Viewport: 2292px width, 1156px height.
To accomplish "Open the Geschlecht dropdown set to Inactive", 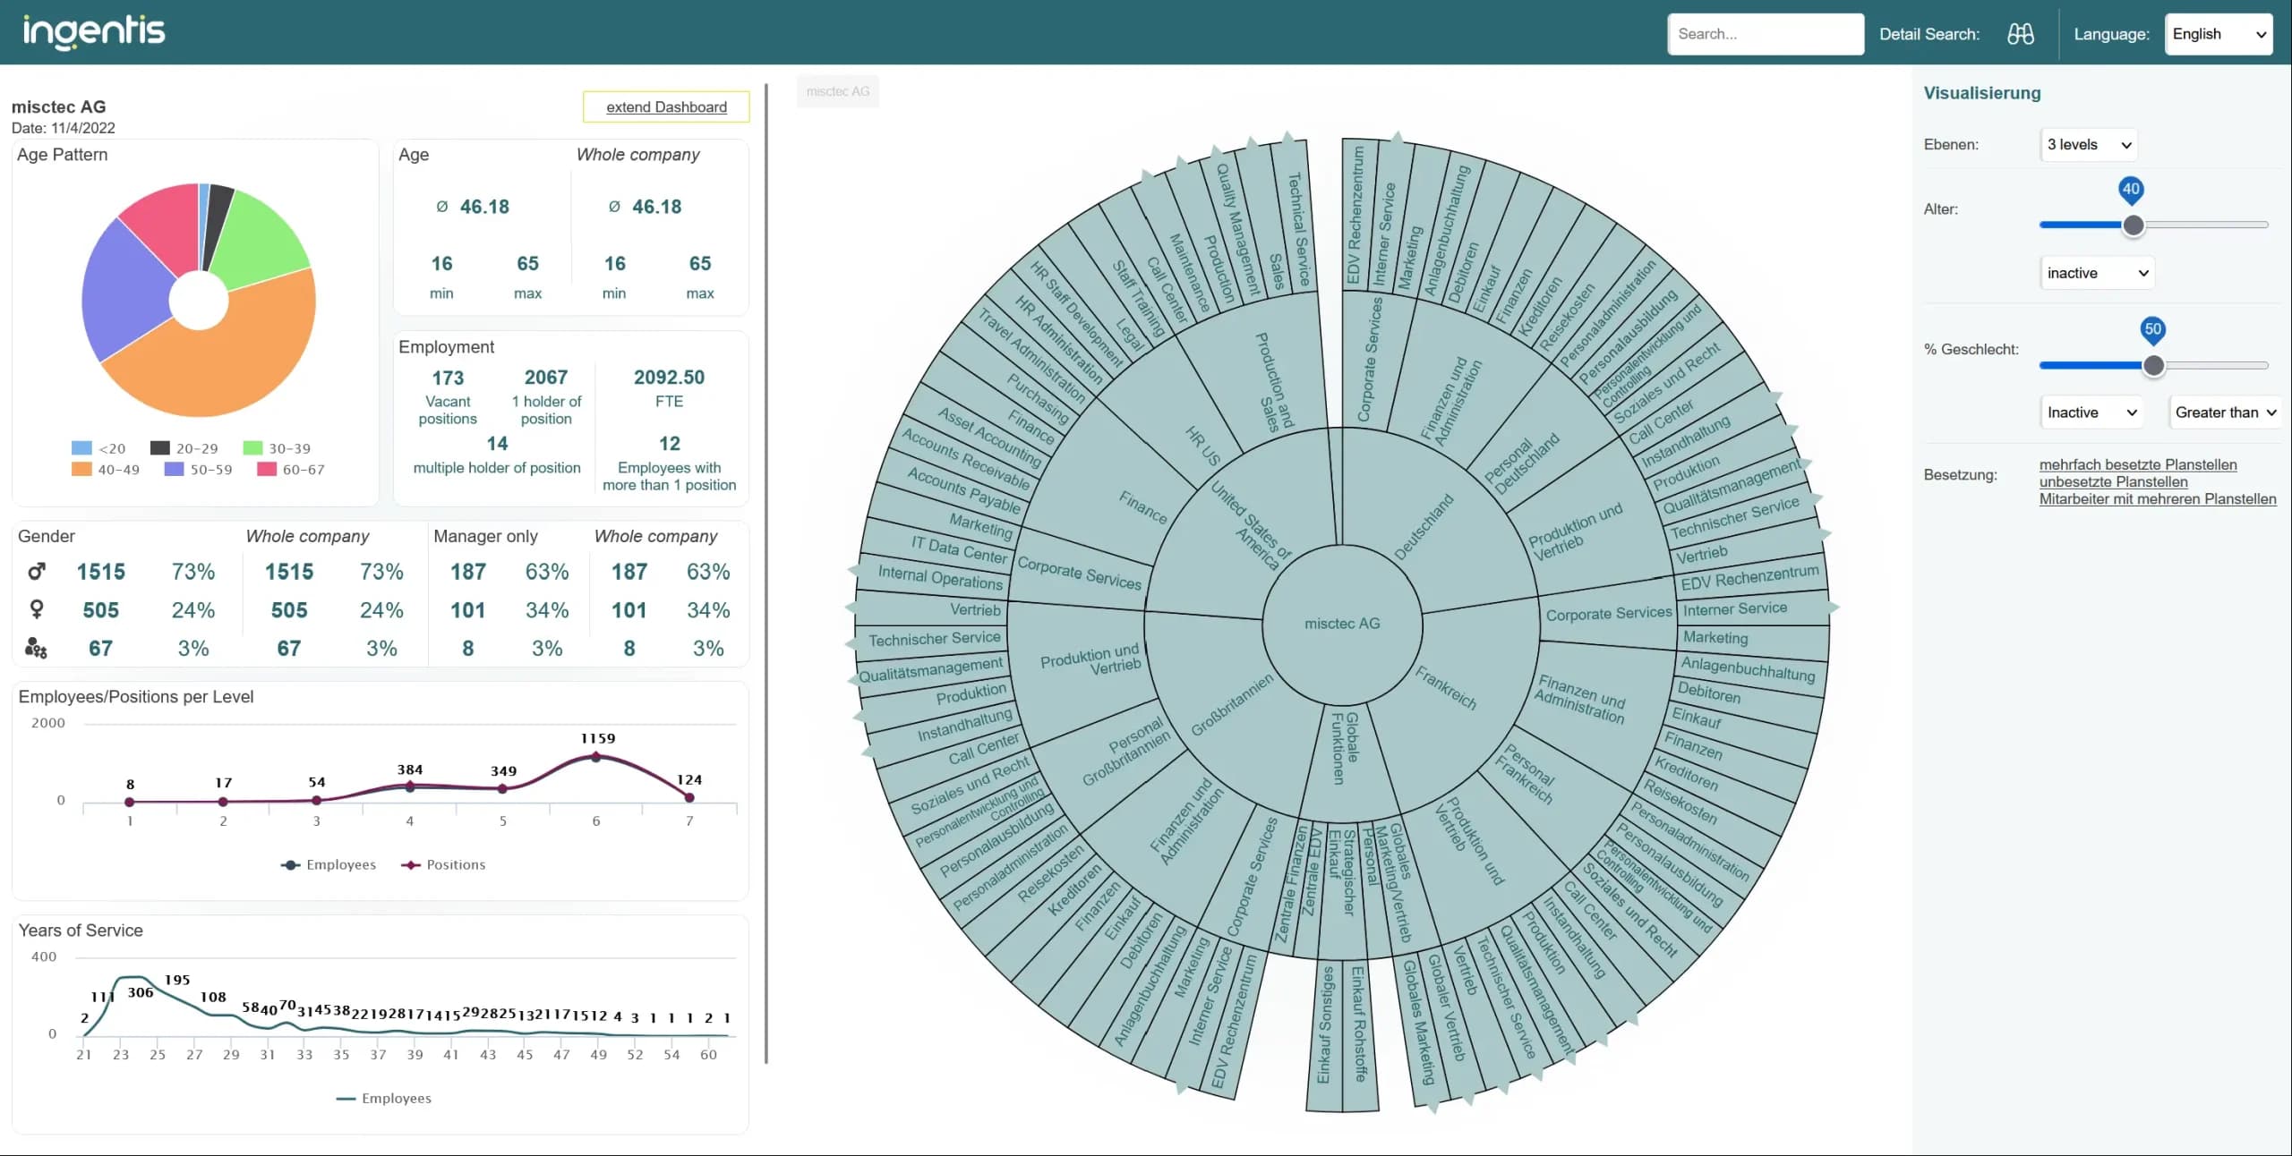I will [x=2091, y=412].
